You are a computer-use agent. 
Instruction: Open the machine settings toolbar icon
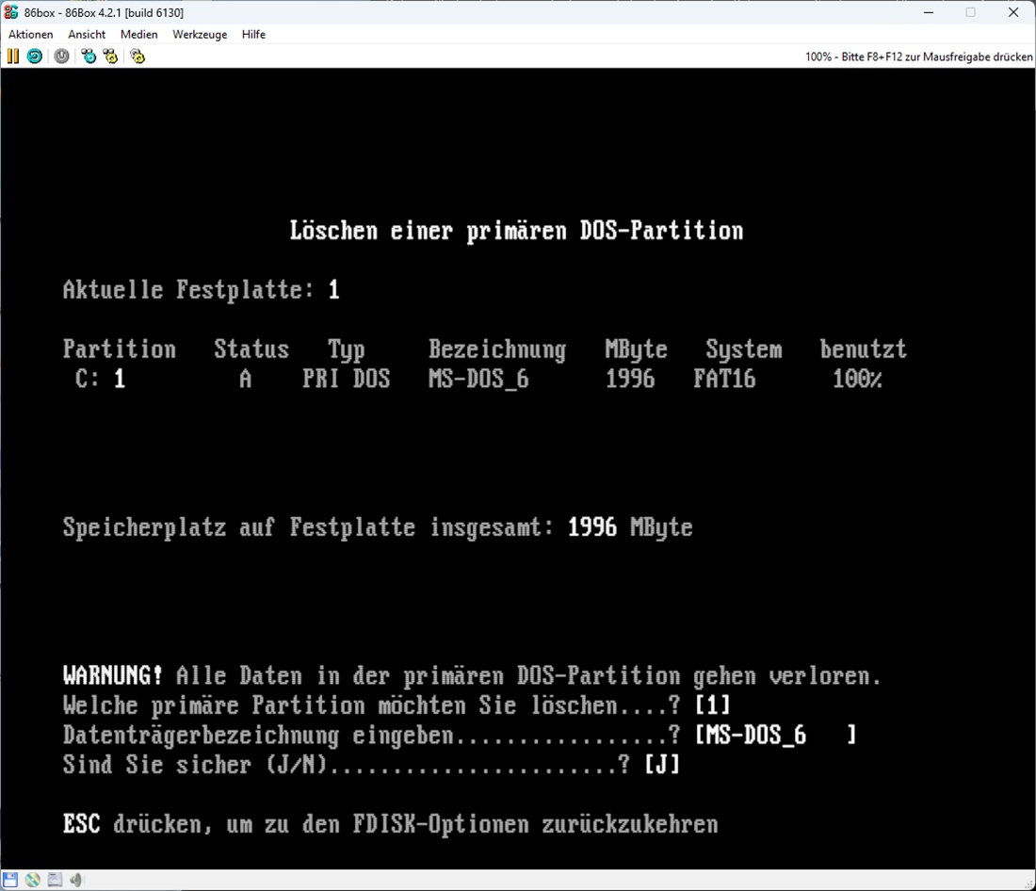click(138, 57)
